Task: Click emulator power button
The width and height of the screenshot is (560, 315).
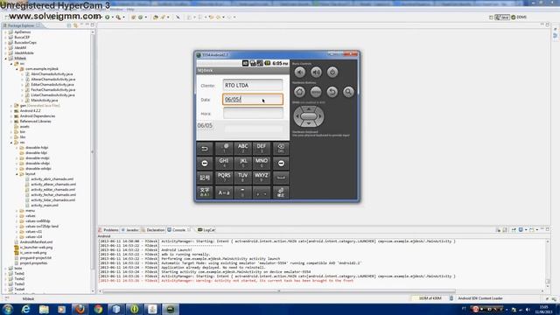Action: coord(332,72)
